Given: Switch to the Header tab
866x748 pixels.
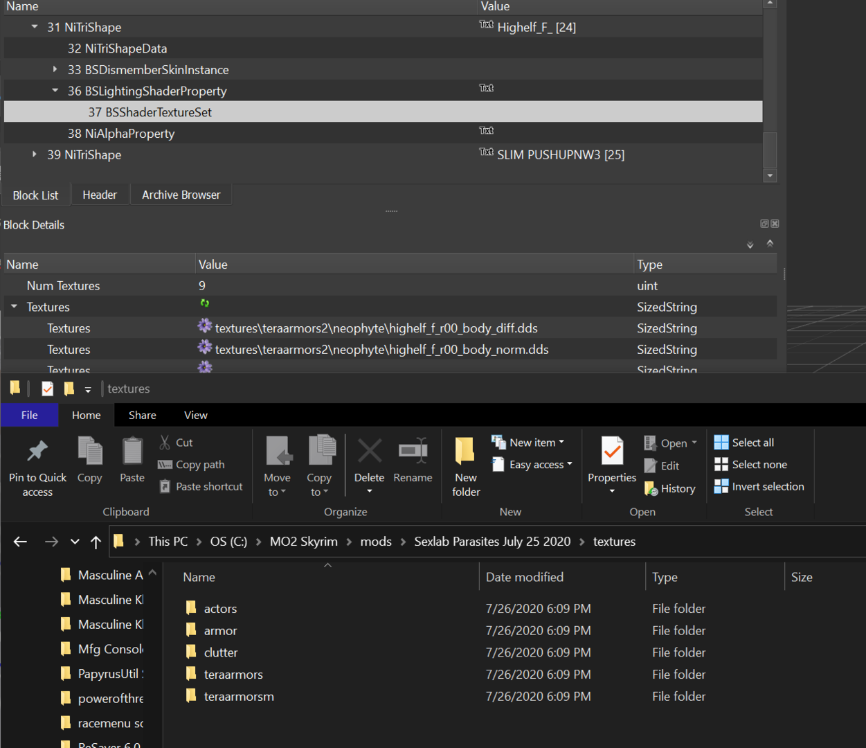Looking at the screenshot, I should [100, 195].
